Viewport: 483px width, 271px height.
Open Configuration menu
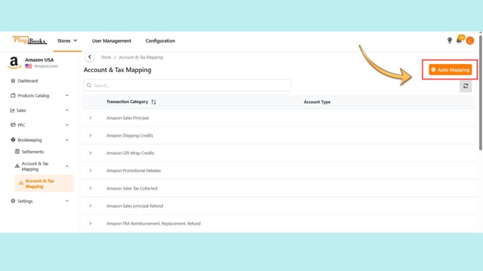pyautogui.click(x=160, y=40)
